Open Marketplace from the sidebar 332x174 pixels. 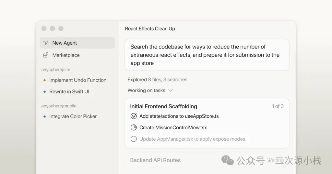66,55
